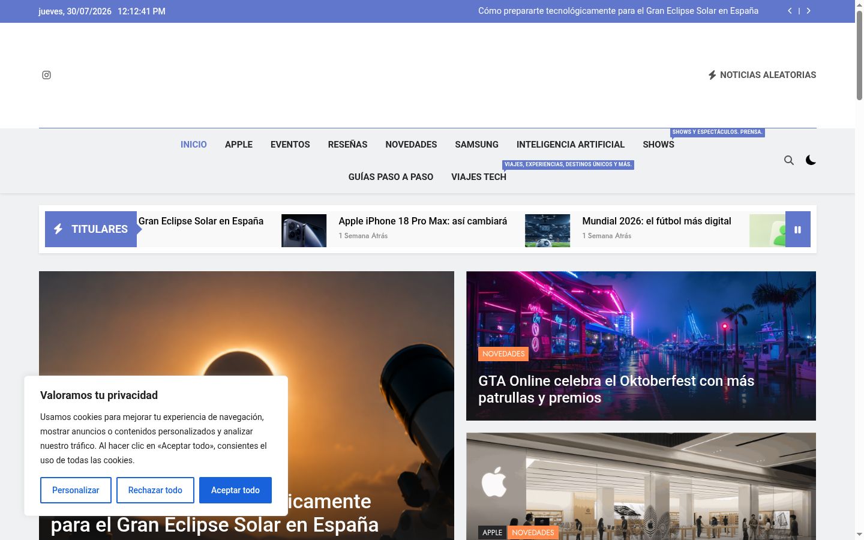864x540 pixels.
Task: Pause the Titulares ticker
Action: click(x=798, y=229)
